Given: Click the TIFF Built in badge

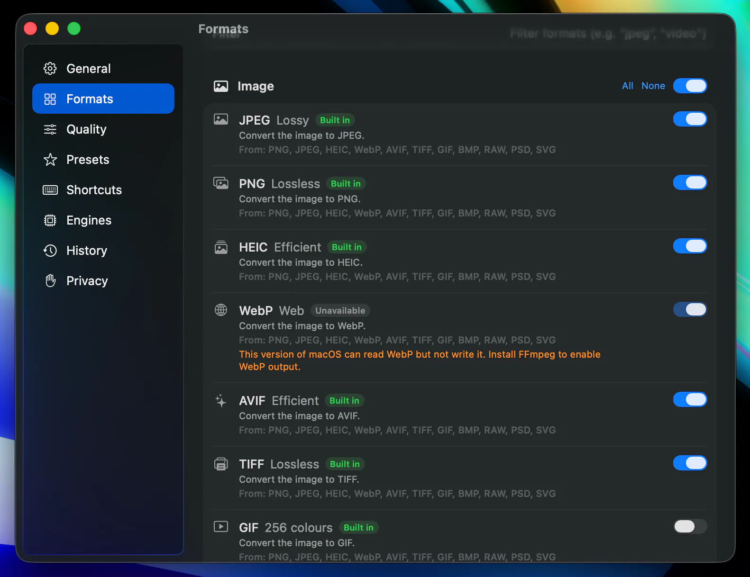Looking at the screenshot, I should coord(345,464).
